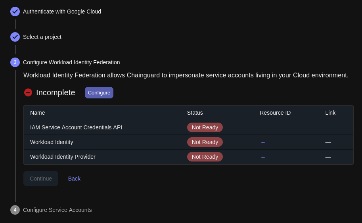Image resolution: width=362 pixels, height=223 pixels.
Task: Click Link dash for IAM Service Account Credentials API
Action: pyautogui.click(x=328, y=128)
